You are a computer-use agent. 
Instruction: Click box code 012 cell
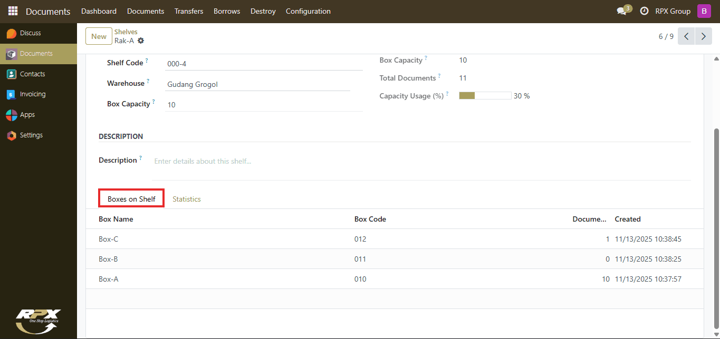(360, 239)
